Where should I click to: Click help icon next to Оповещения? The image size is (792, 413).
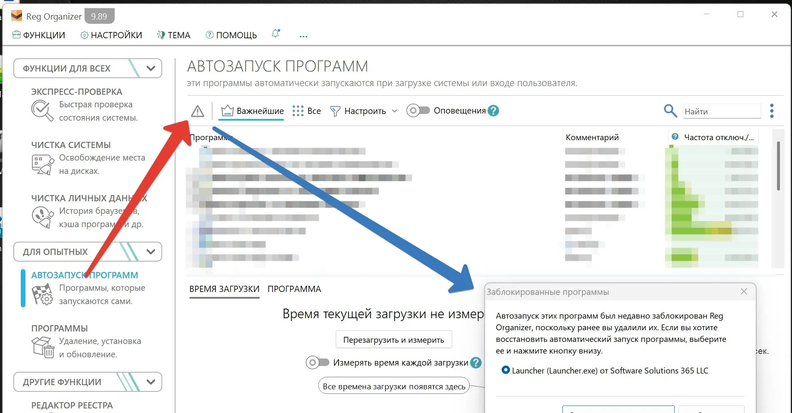(x=493, y=111)
